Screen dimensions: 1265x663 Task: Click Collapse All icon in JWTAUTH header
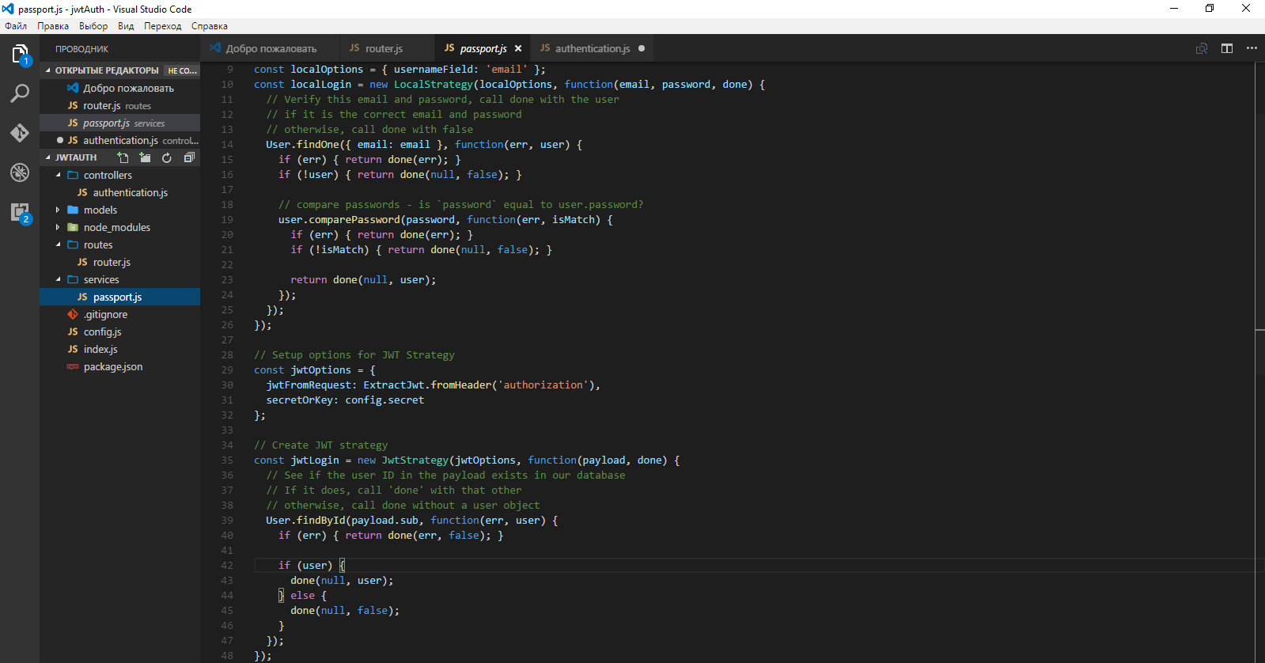pos(189,157)
